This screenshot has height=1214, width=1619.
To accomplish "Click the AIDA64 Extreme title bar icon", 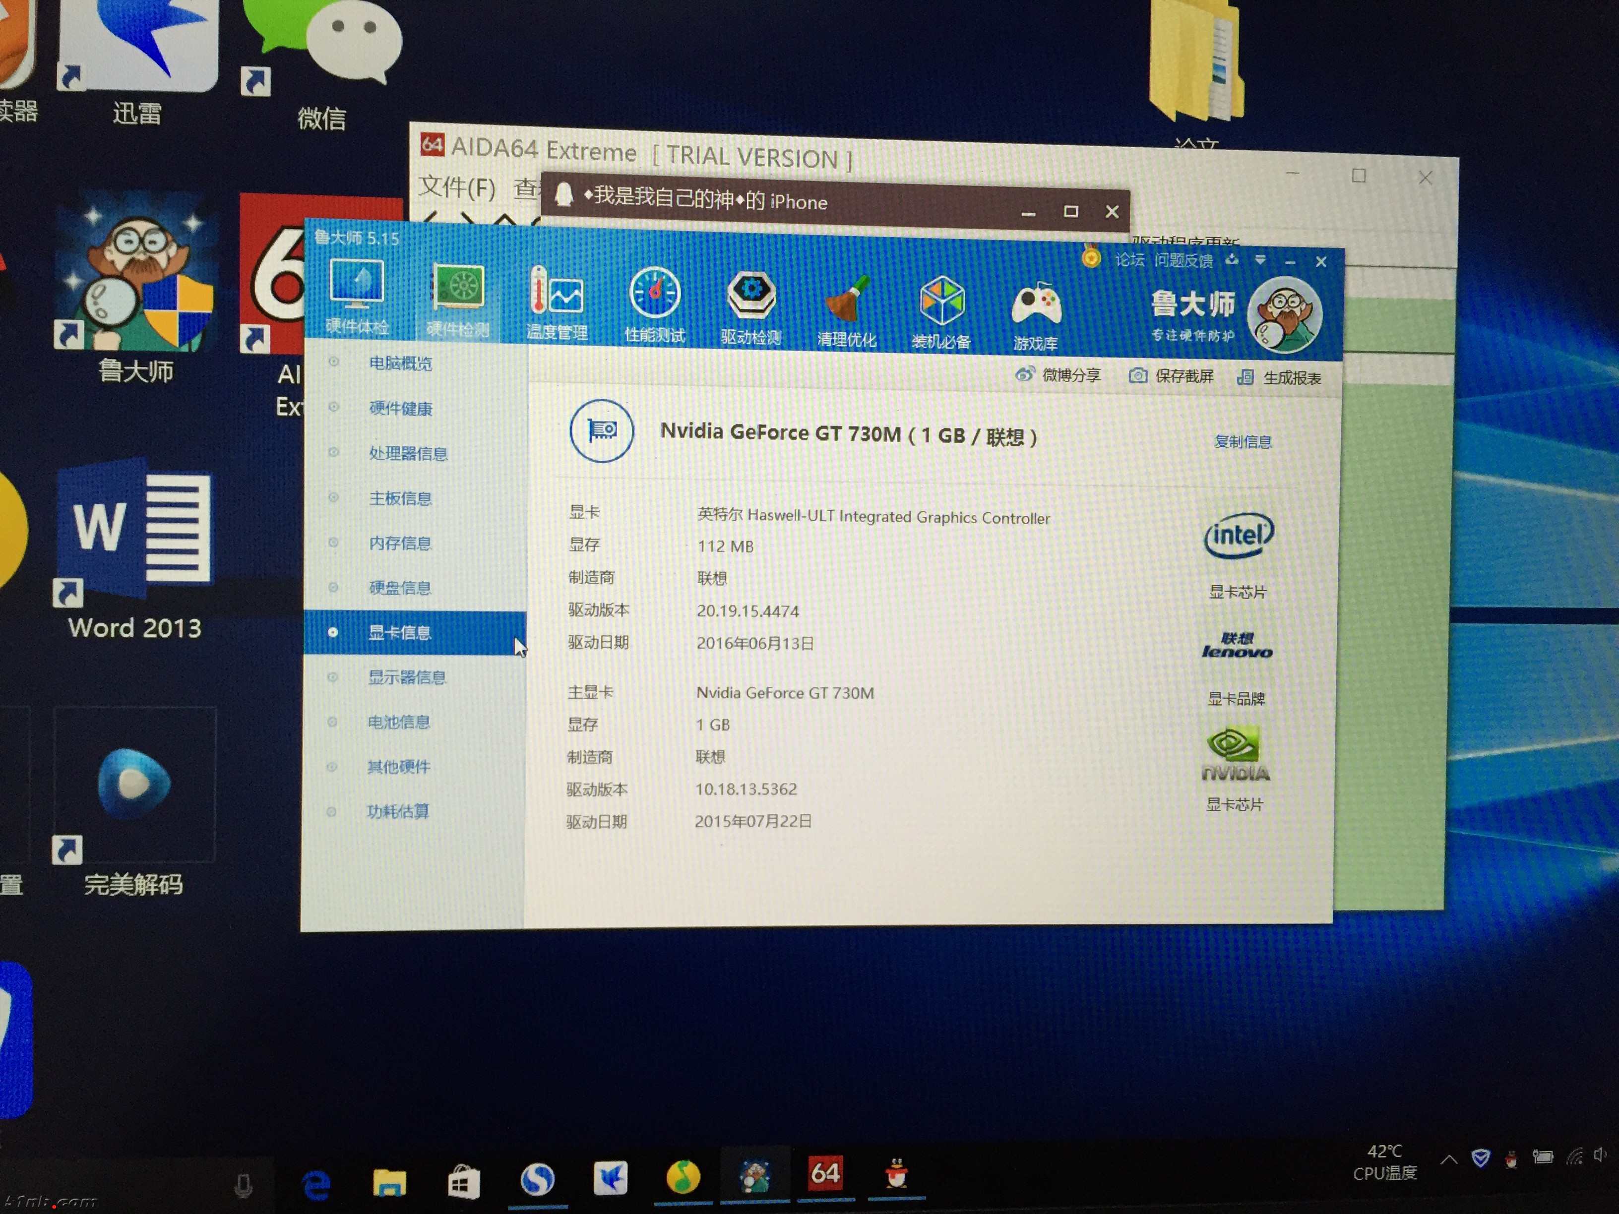I will 432,144.
